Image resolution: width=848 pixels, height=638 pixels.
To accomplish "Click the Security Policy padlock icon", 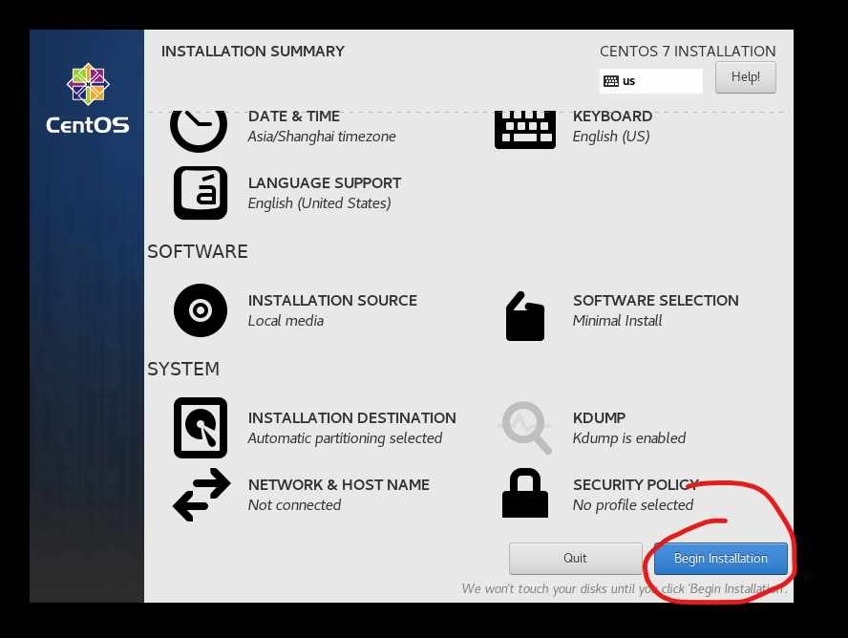I will [524, 493].
